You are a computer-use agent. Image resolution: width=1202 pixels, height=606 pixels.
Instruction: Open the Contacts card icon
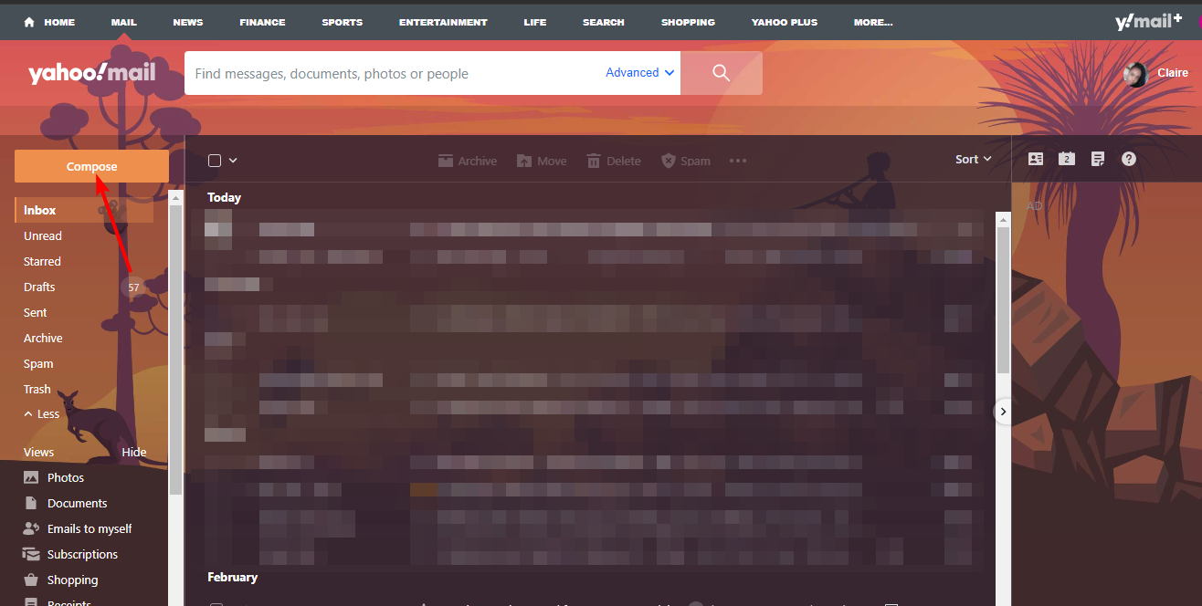(1036, 159)
